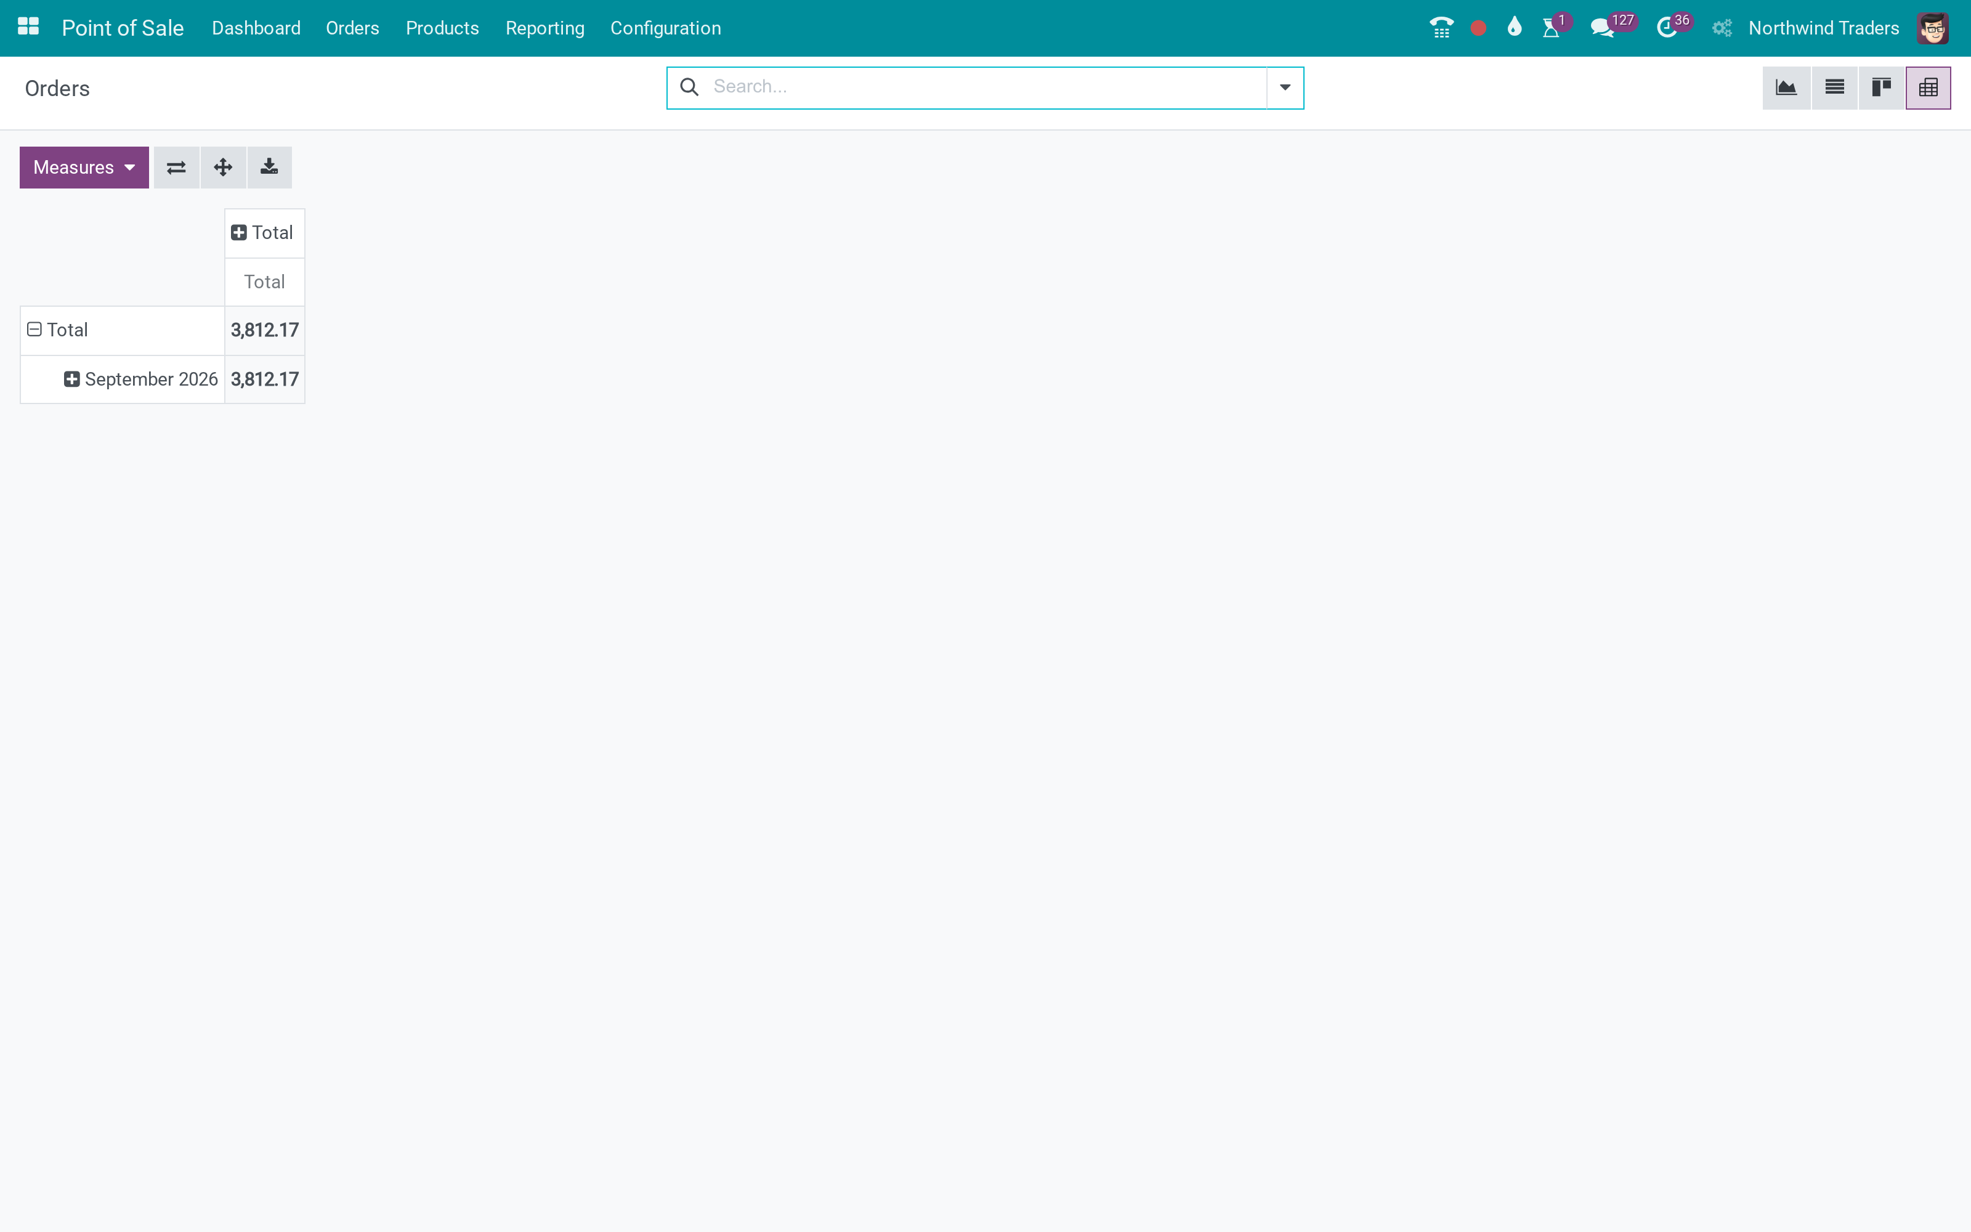Click the Northwind Traders company switcher
The image size is (1971, 1232).
pos(1824,28)
